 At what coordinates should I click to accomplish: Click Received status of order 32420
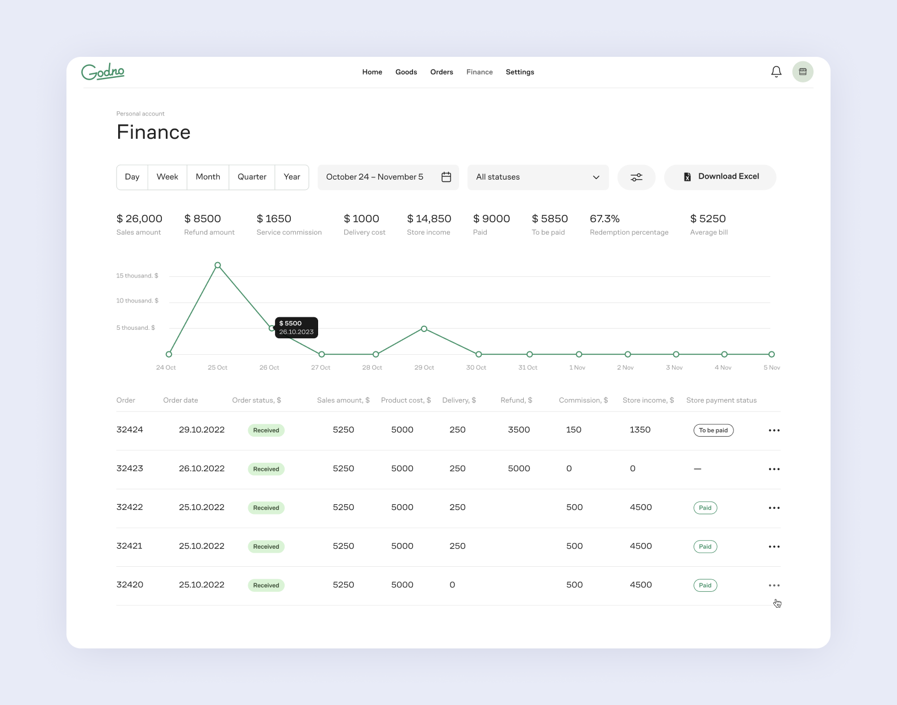point(266,585)
